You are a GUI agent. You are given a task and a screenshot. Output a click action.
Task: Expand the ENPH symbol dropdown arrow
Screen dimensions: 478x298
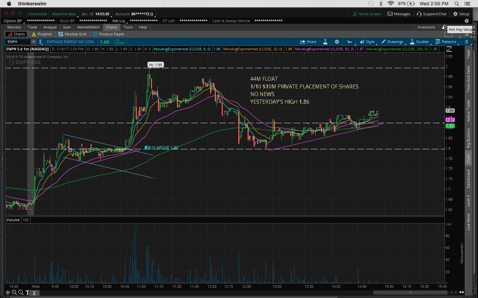point(33,42)
